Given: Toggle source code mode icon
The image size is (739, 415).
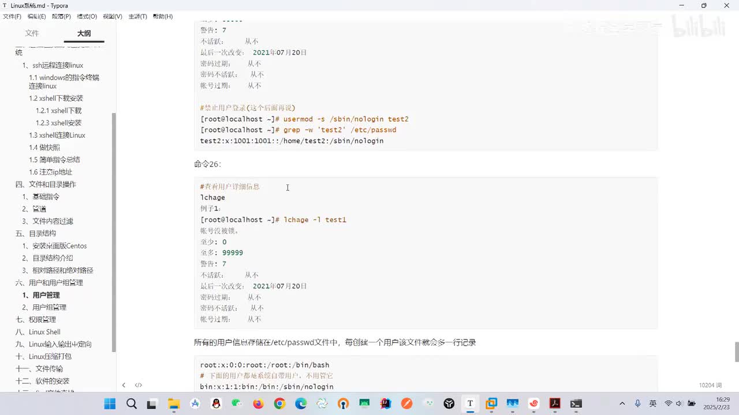Looking at the screenshot, I should point(139,385).
